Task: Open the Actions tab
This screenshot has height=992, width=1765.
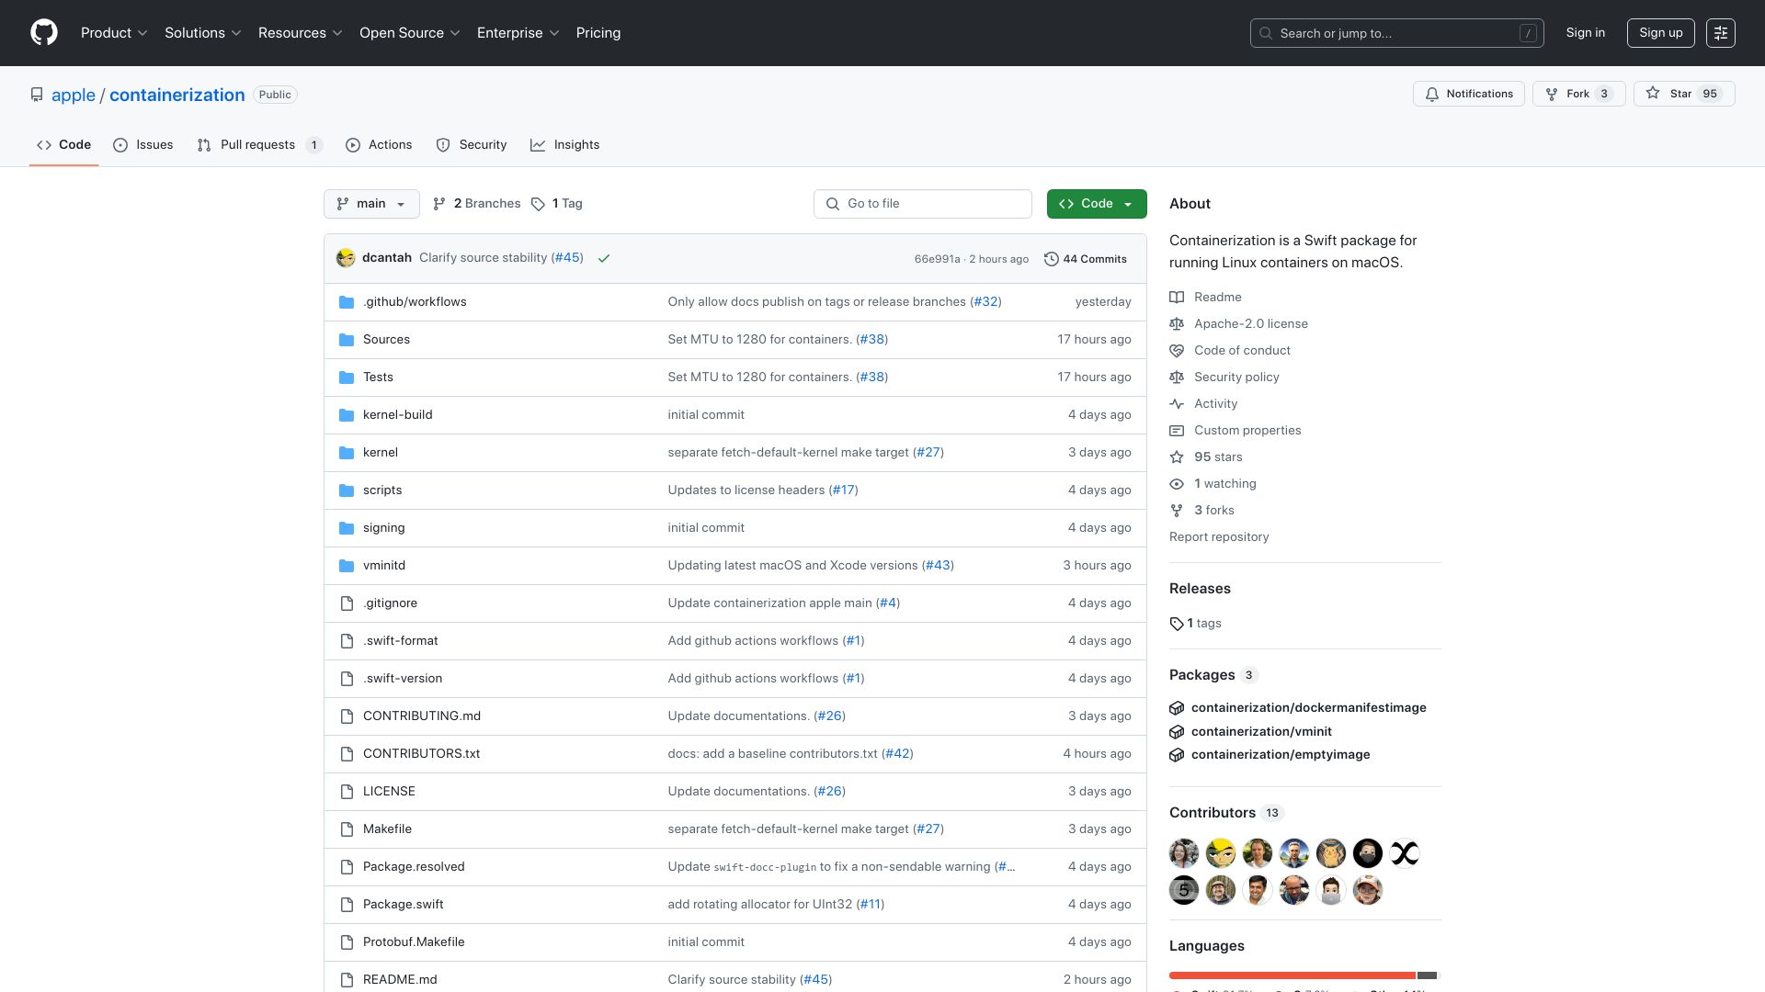Action: tap(379, 145)
